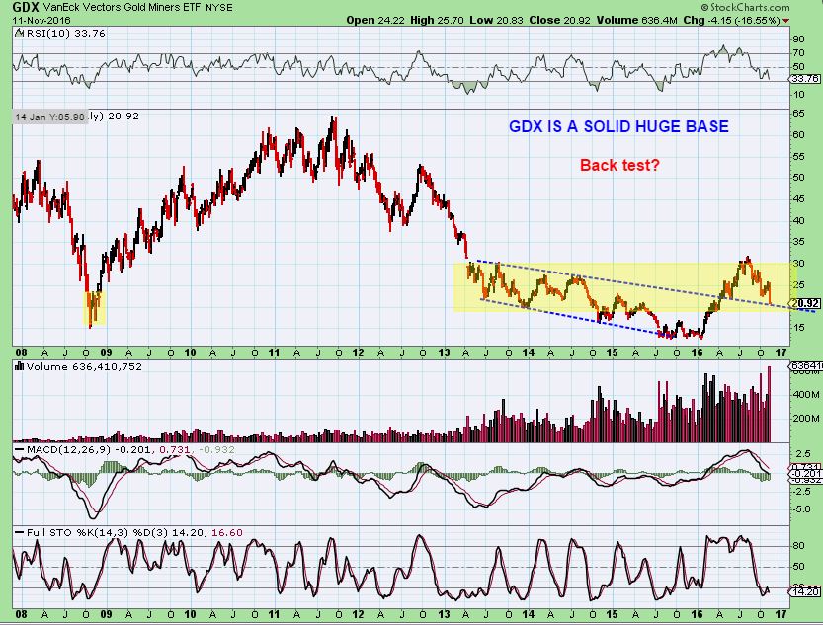
Task: Click the Chg -4.15 (-16.55%) value
Action: coord(732,20)
